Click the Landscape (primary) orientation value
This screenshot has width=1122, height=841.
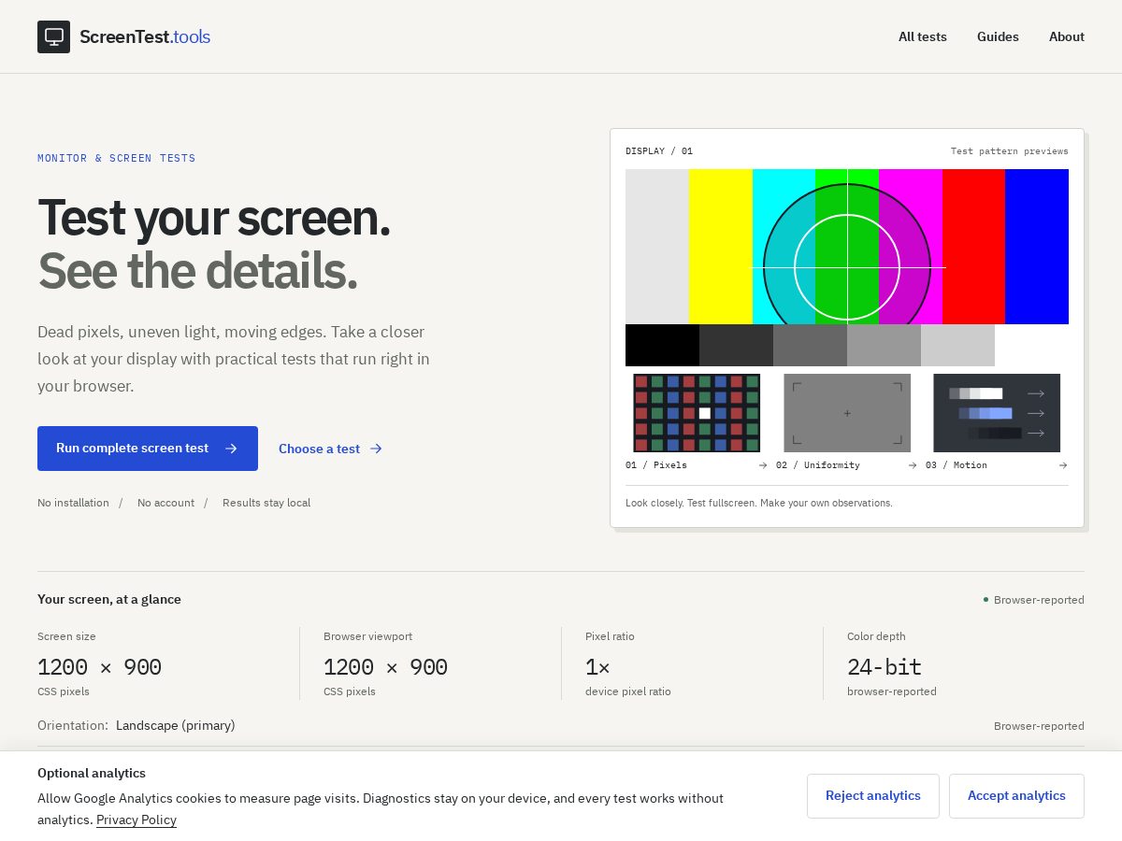(x=176, y=725)
